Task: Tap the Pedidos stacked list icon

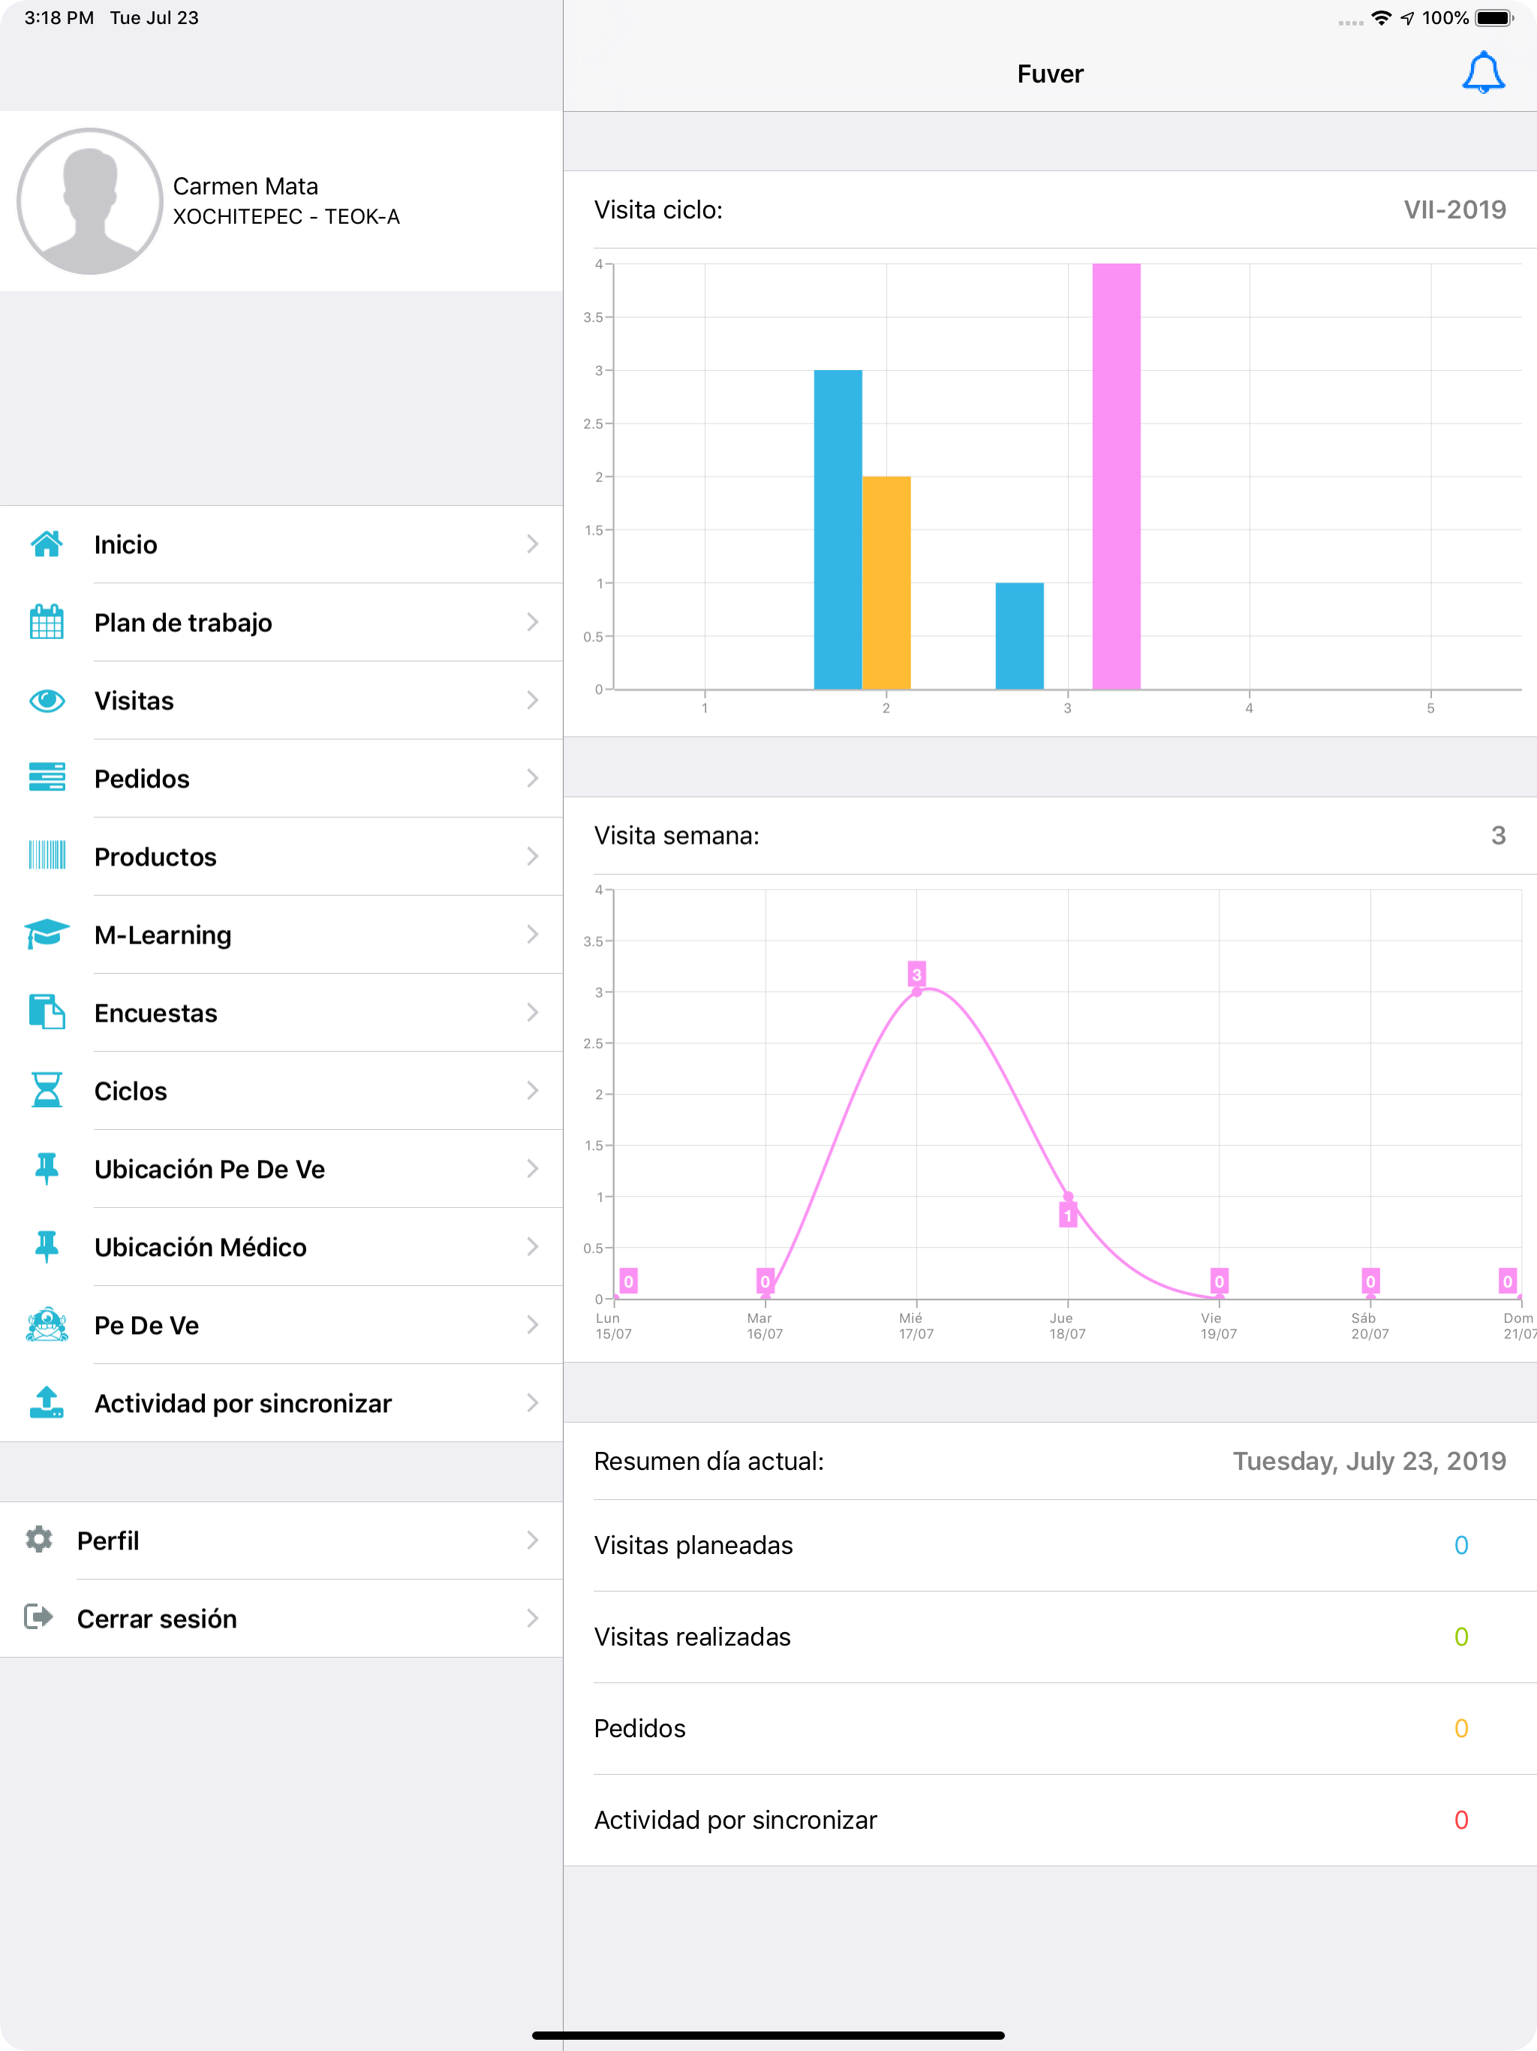Action: click(x=47, y=778)
